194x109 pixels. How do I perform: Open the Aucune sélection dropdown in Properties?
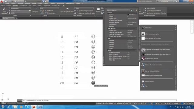(118, 10)
